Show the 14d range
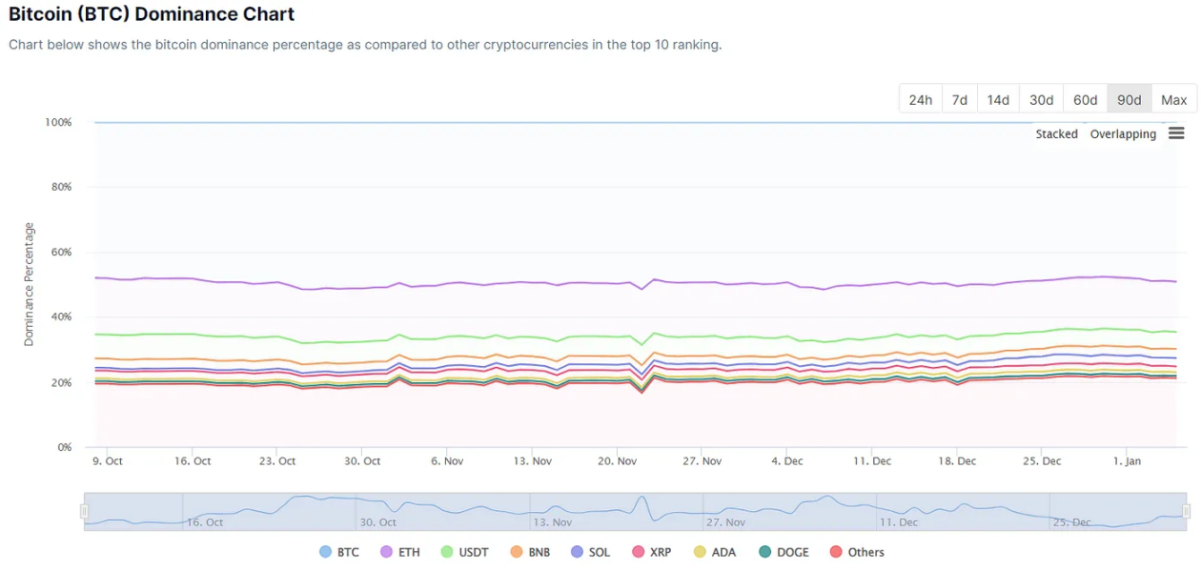1201x571 pixels. point(998,99)
